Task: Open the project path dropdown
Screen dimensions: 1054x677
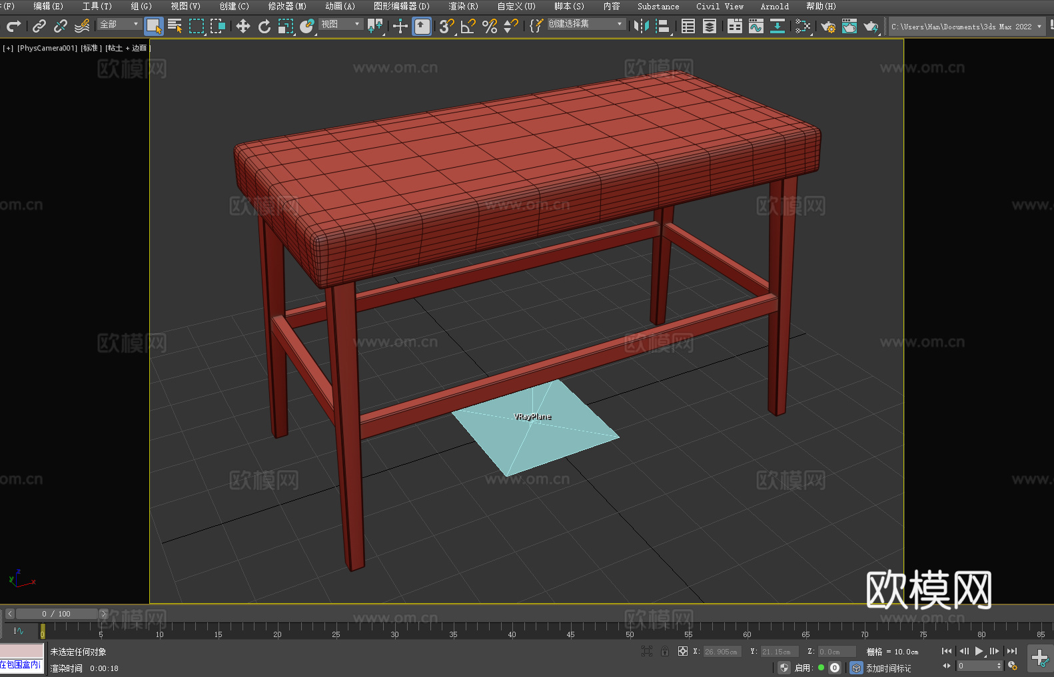Action: tap(967, 27)
